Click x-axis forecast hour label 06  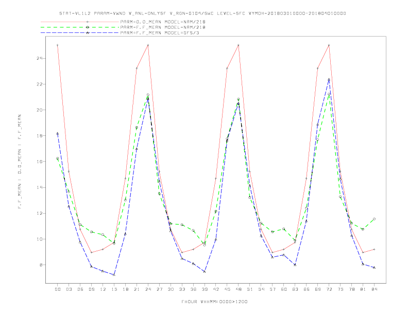point(80,289)
